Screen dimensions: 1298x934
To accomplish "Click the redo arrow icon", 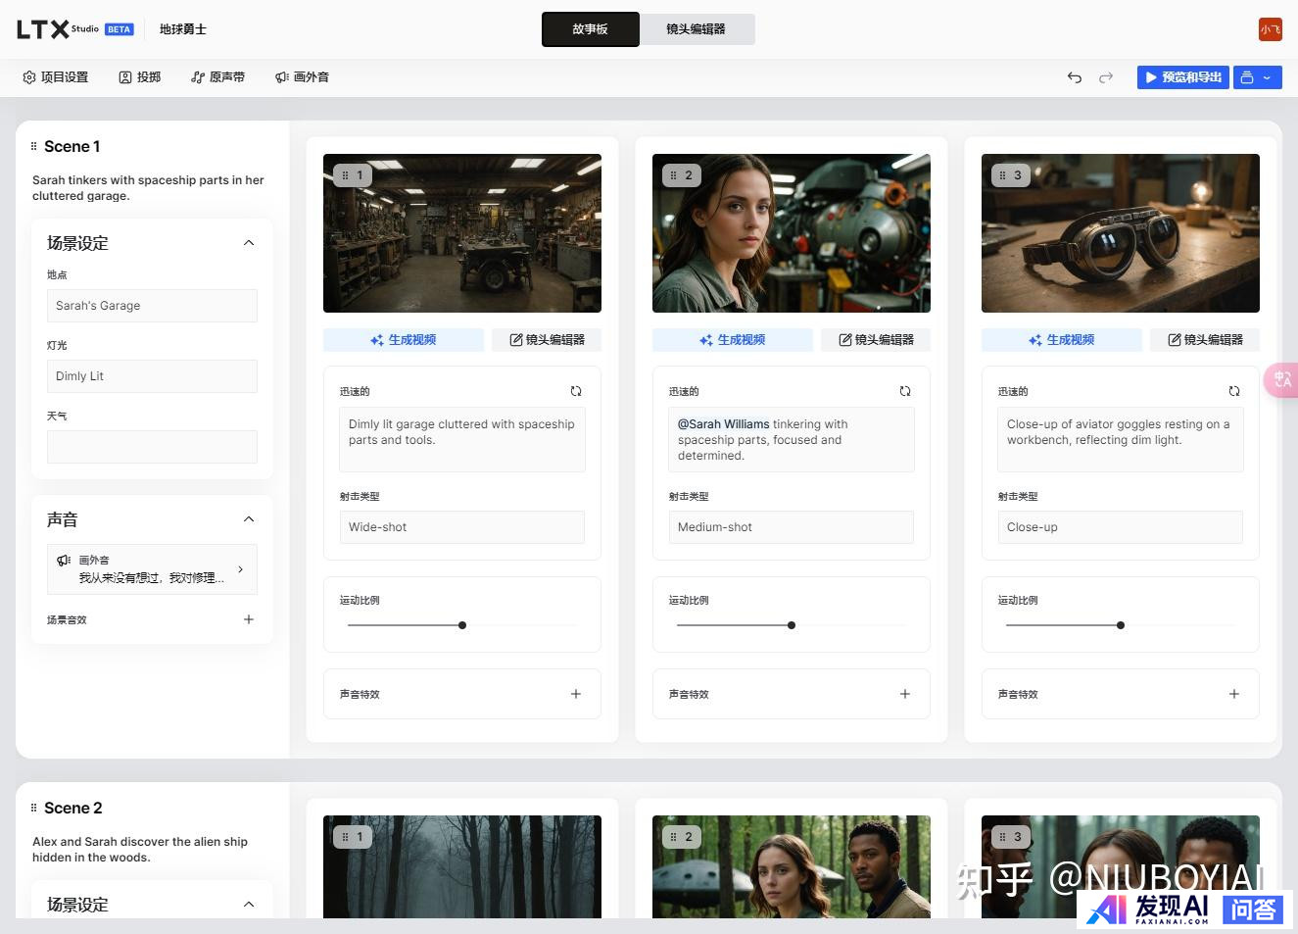I will point(1106,77).
